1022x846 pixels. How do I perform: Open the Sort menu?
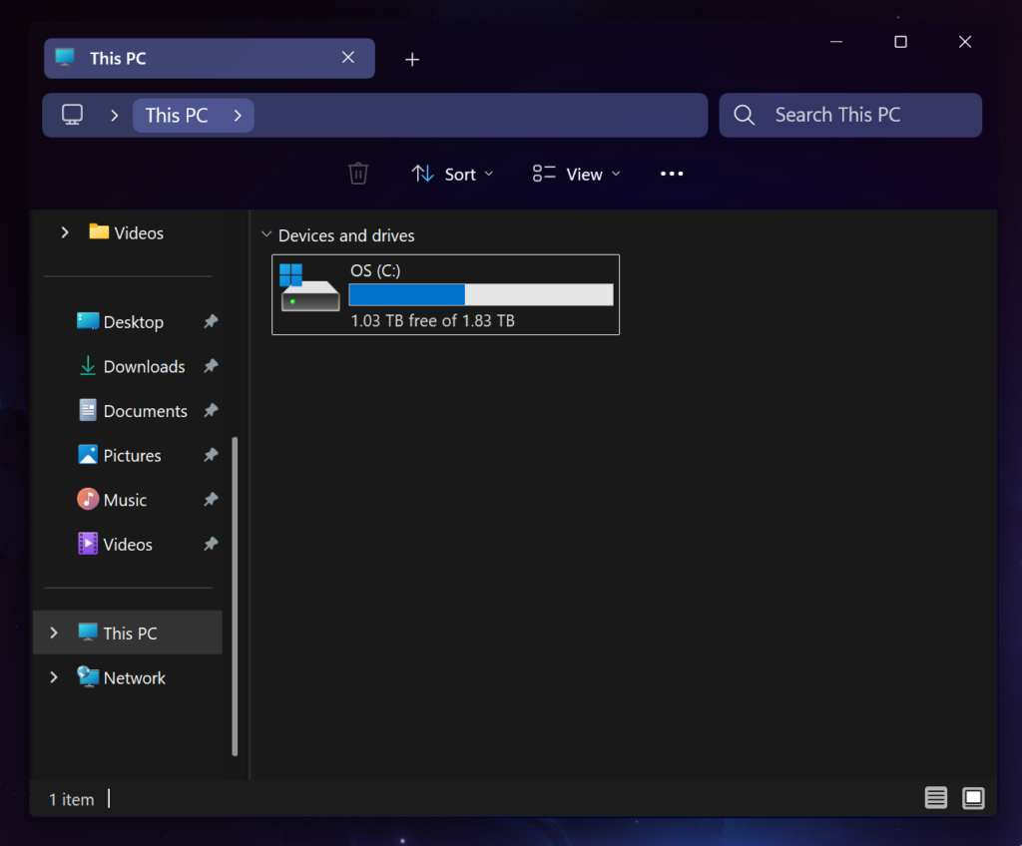coord(452,174)
